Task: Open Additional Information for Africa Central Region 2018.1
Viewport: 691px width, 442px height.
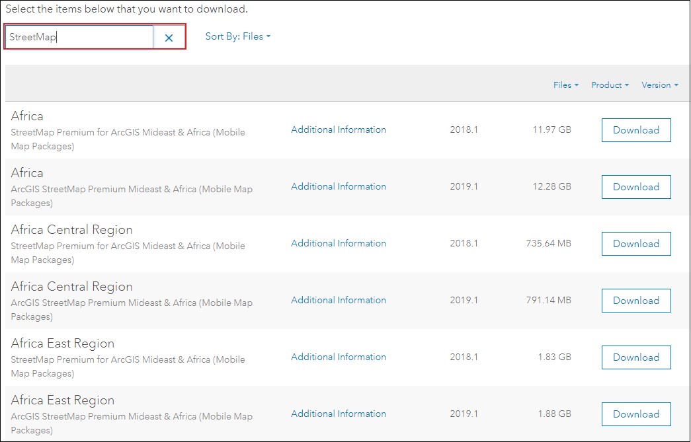Action: (x=339, y=243)
